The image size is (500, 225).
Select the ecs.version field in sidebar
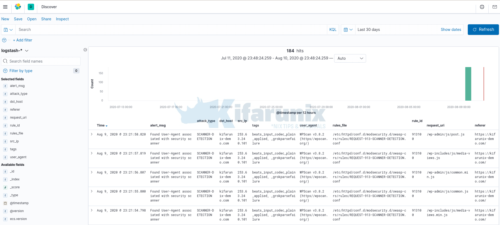pos(18,219)
